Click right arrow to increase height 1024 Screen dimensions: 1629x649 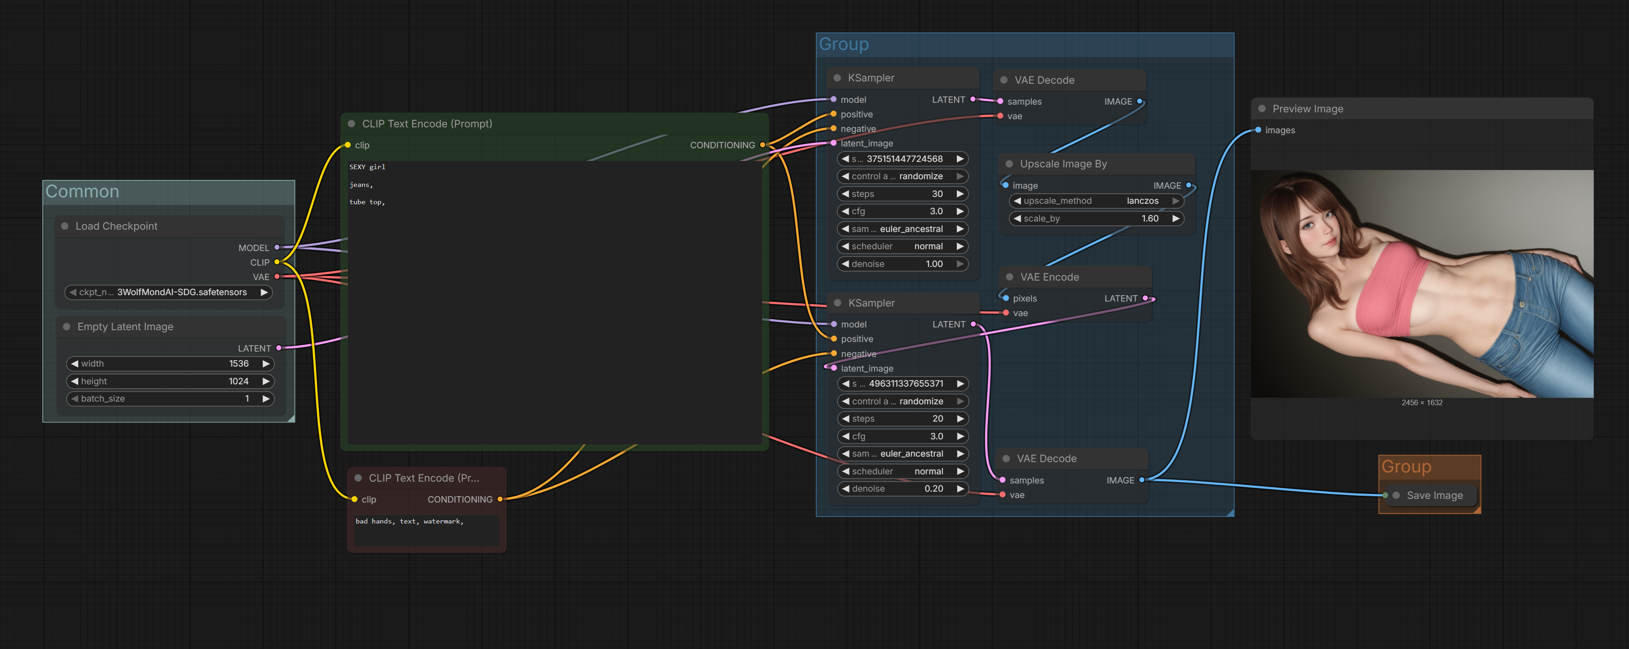pyautogui.click(x=266, y=382)
